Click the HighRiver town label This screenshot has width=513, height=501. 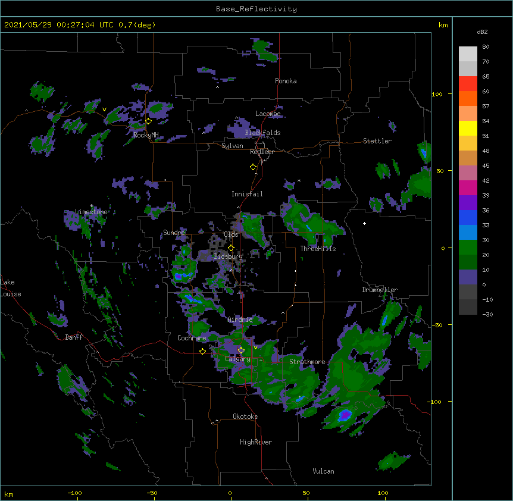tap(256, 442)
